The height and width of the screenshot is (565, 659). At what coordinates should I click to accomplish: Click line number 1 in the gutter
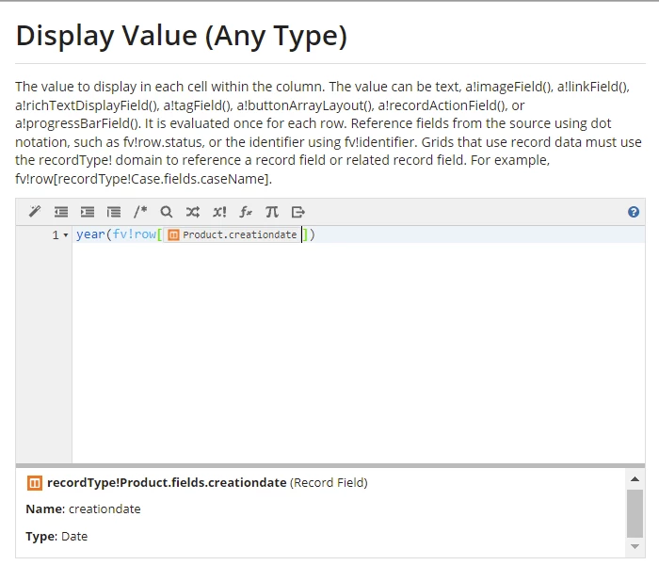click(56, 235)
